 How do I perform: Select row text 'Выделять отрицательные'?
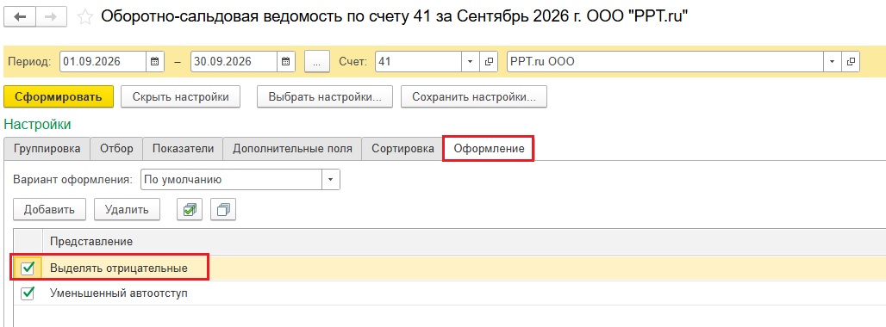(119, 269)
